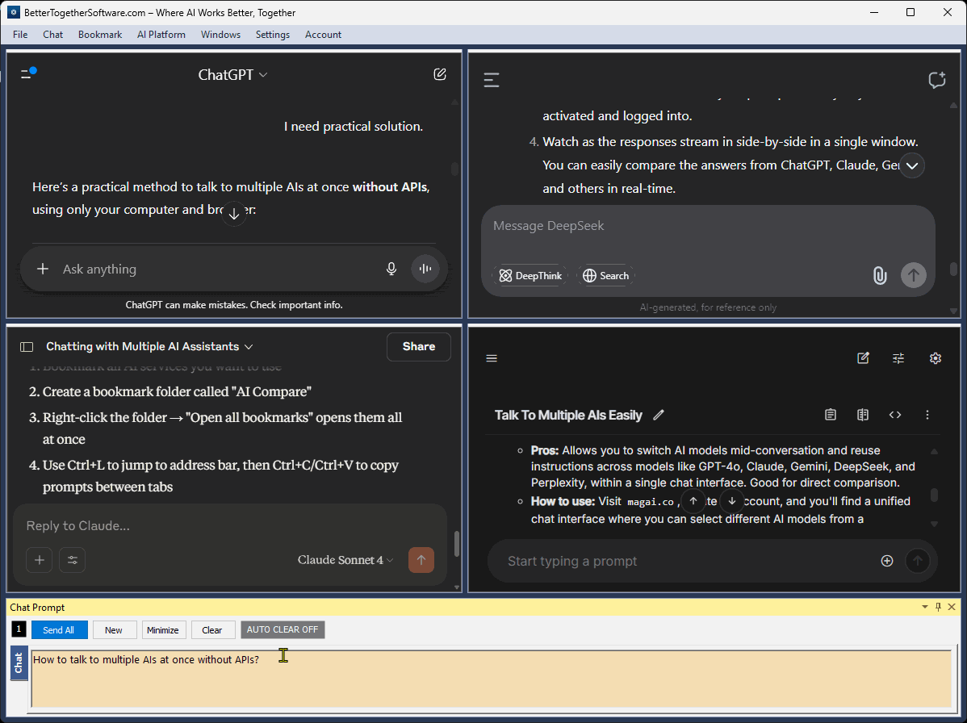Click Clear button in Chat Prompt
This screenshot has width=967, height=723.
212,630
